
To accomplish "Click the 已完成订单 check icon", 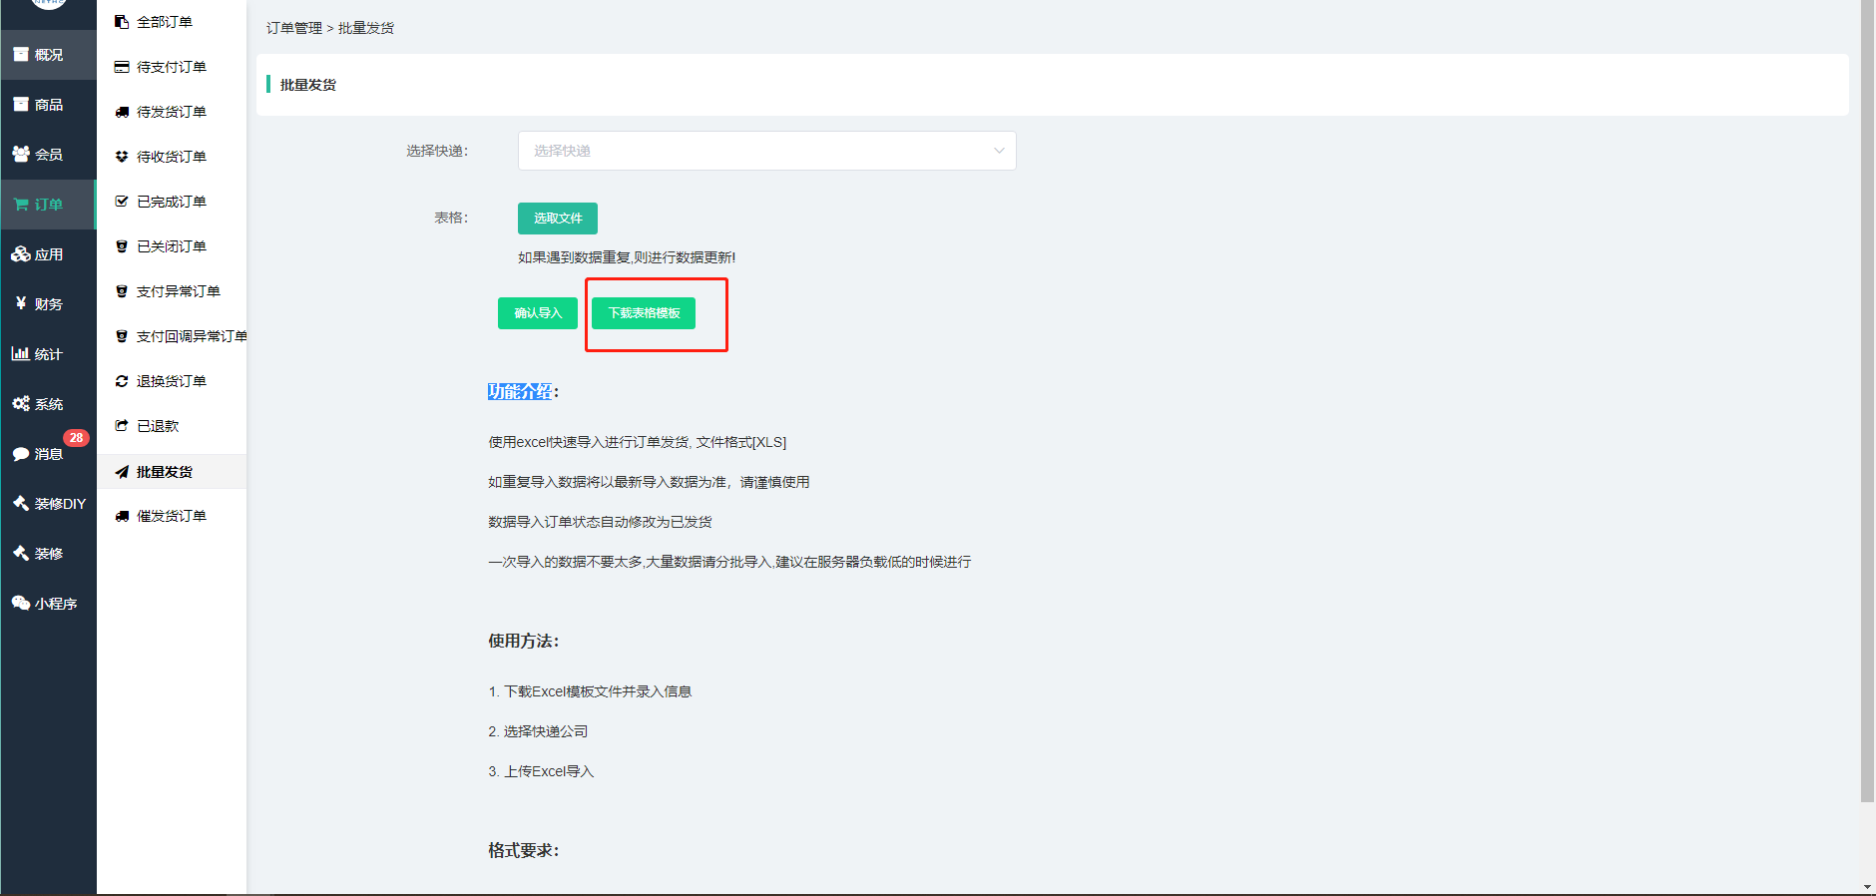I will 122,202.
